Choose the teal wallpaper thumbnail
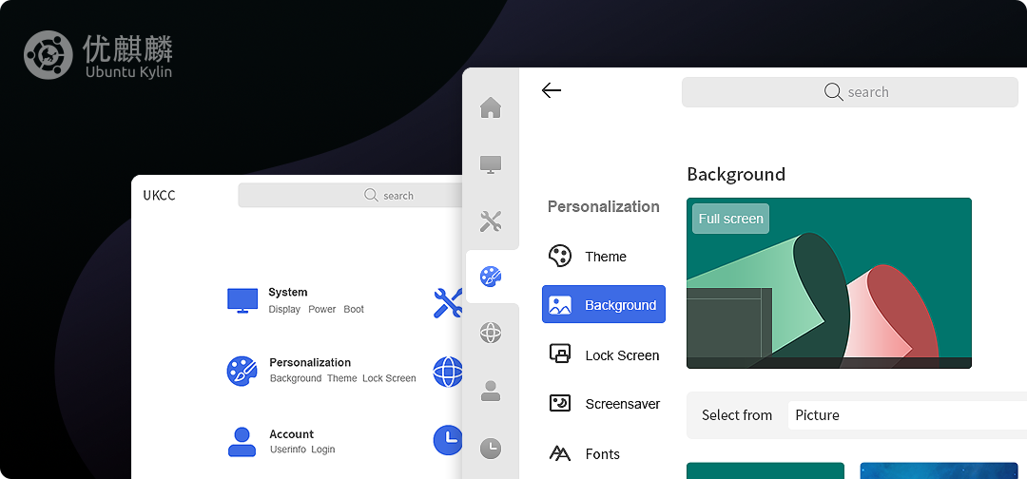 (x=765, y=470)
